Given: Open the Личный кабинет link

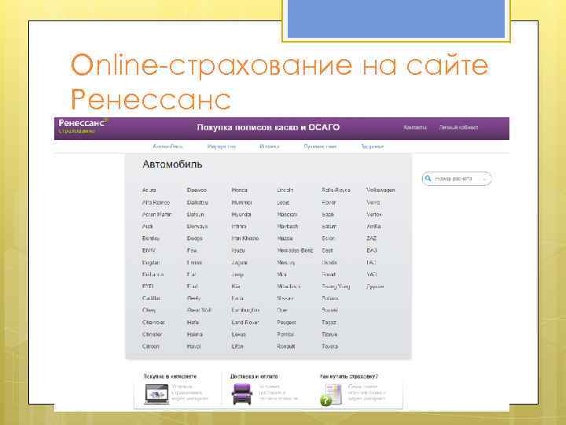Looking at the screenshot, I should tap(458, 128).
